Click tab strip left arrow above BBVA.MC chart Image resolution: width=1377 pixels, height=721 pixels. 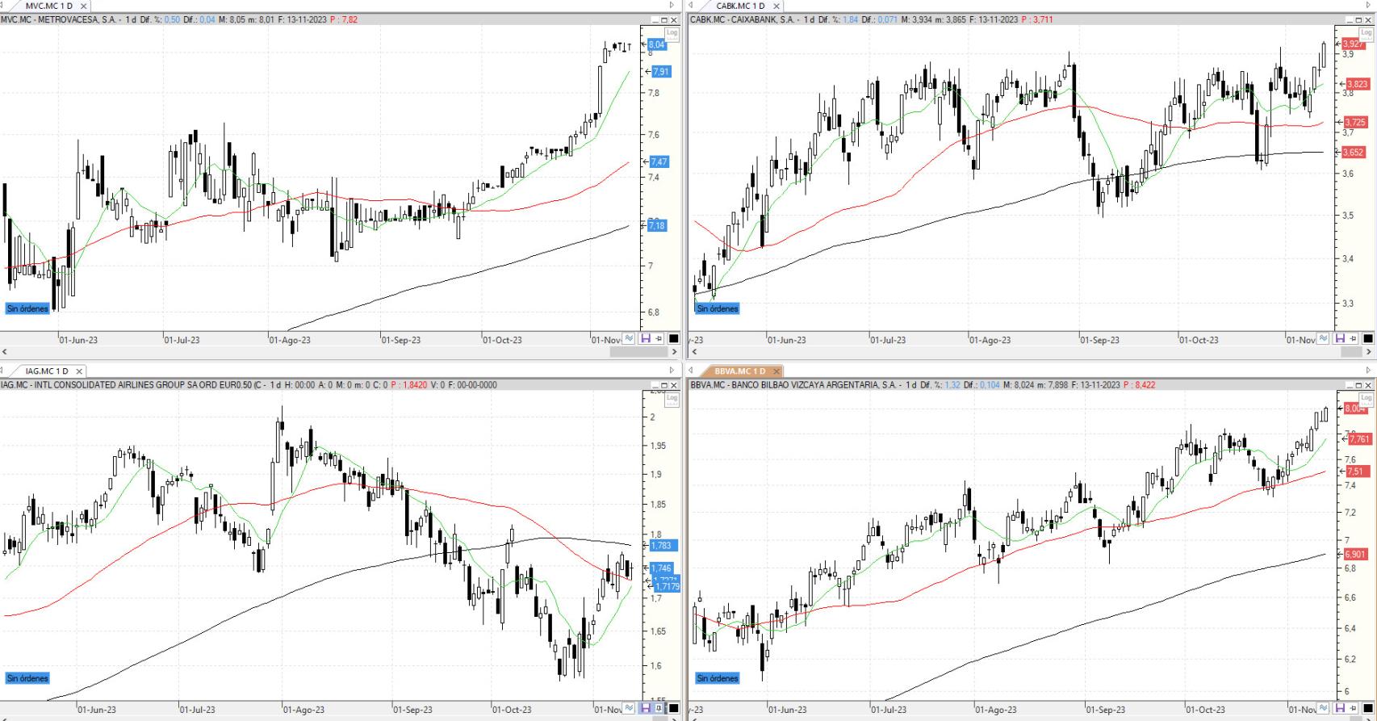pos(690,371)
